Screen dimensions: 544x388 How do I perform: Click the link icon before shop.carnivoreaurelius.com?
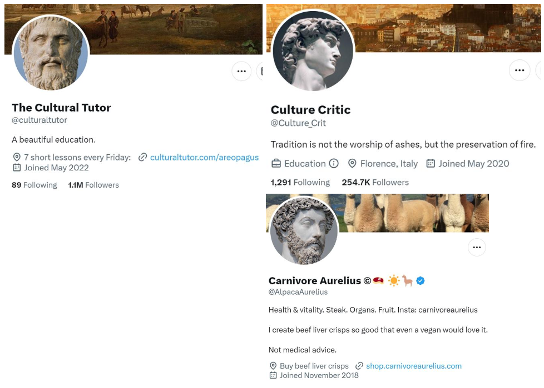click(x=359, y=366)
